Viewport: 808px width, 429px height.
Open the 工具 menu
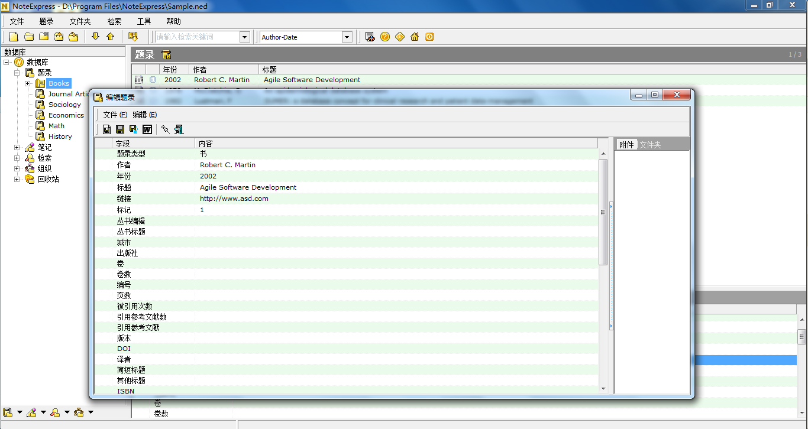pyautogui.click(x=144, y=21)
